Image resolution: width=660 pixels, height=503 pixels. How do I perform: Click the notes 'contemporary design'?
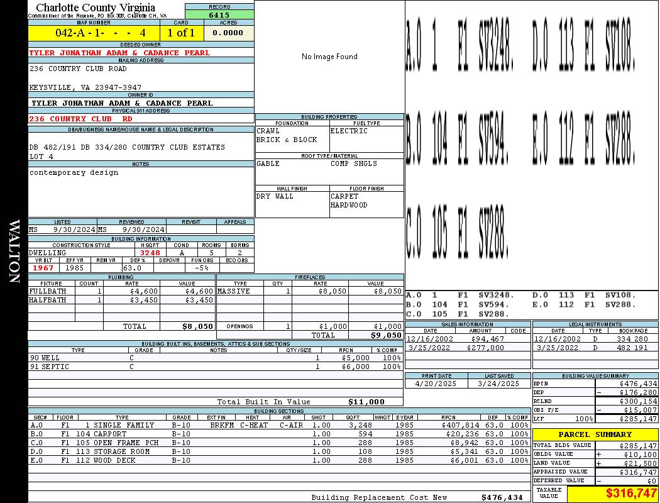(x=74, y=172)
